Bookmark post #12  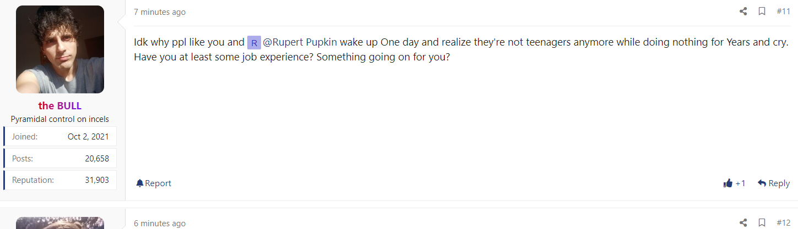762,222
